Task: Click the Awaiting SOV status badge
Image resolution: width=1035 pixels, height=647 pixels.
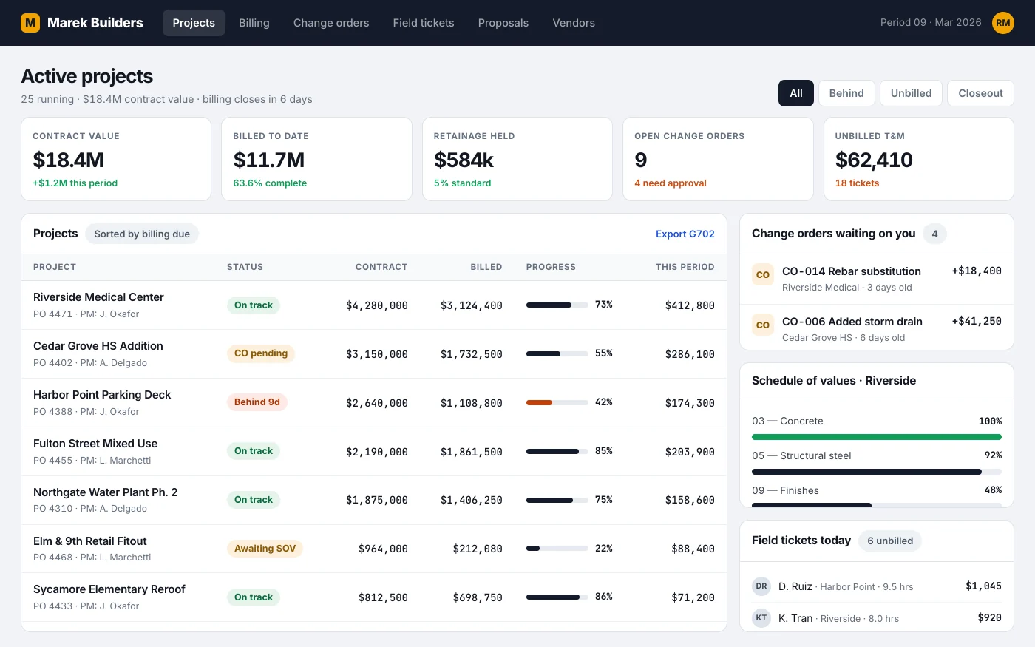Action: coord(265,549)
